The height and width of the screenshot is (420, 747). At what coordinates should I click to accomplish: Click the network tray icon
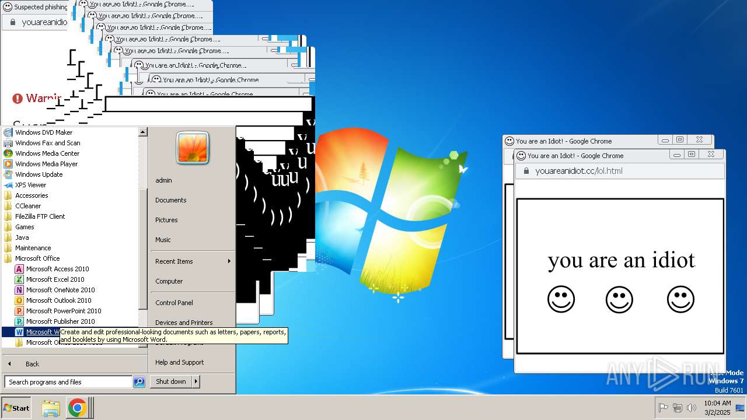click(678, 408)
